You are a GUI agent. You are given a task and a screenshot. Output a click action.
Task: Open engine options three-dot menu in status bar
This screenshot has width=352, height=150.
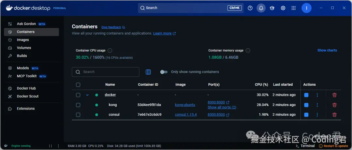[x=58, y=146]
